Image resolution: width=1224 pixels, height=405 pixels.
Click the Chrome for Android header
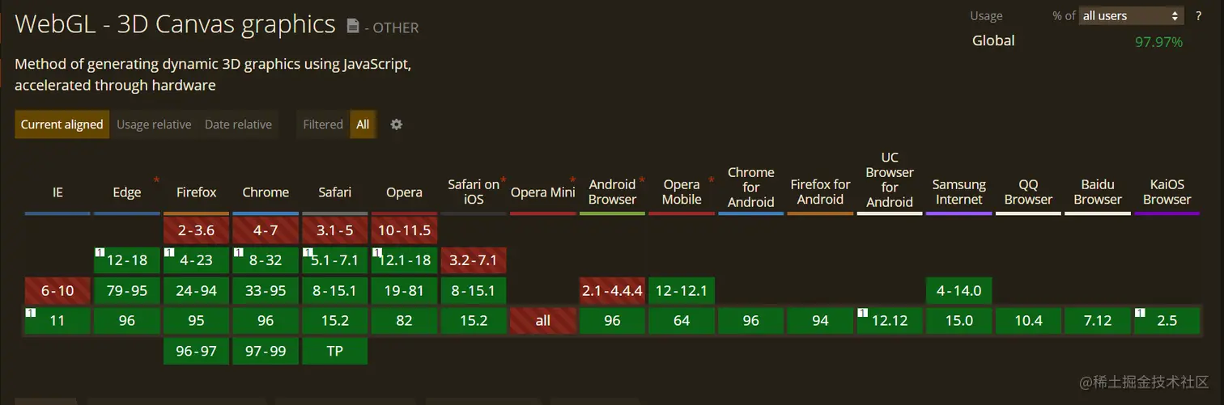coord(750,188)
